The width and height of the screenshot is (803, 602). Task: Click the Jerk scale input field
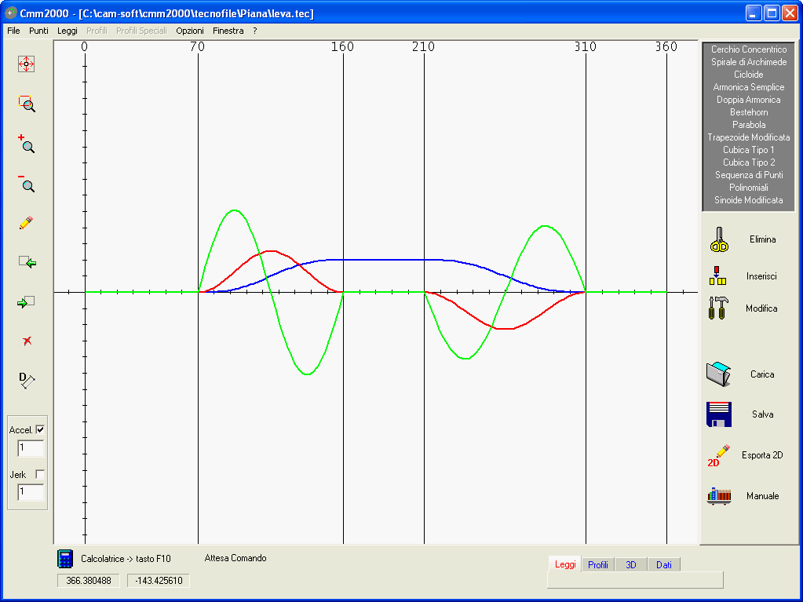(x=31, y=492)
